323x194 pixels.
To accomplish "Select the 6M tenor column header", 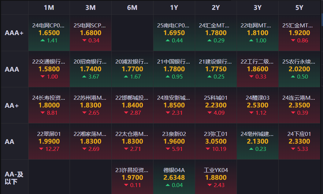I will [132, 8].
